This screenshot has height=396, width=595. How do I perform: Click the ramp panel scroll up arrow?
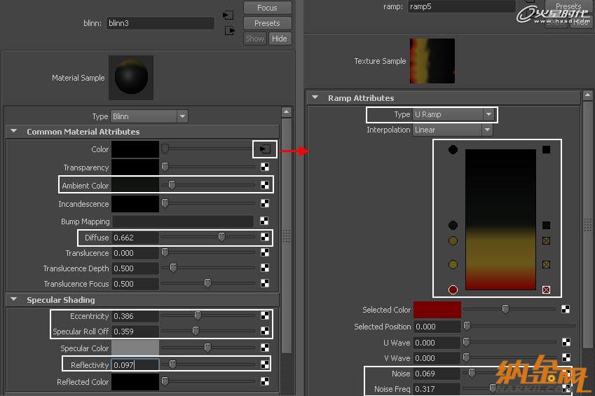tap(587, 95)
